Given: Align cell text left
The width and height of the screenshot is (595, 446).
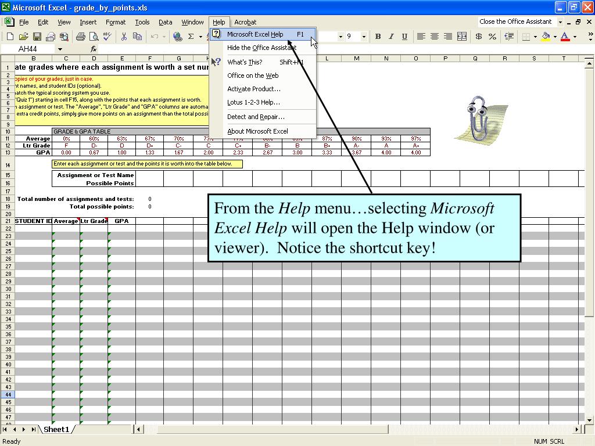Looking at the screenshot, I should [421, 37].
